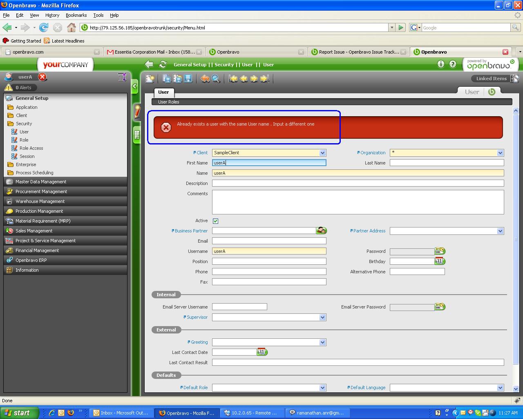Image resolution: width=523 pixels, height=419 pixels.
Task: Open the Default Role dropdown
Action: pyautogui.click(x=323, y=387)
